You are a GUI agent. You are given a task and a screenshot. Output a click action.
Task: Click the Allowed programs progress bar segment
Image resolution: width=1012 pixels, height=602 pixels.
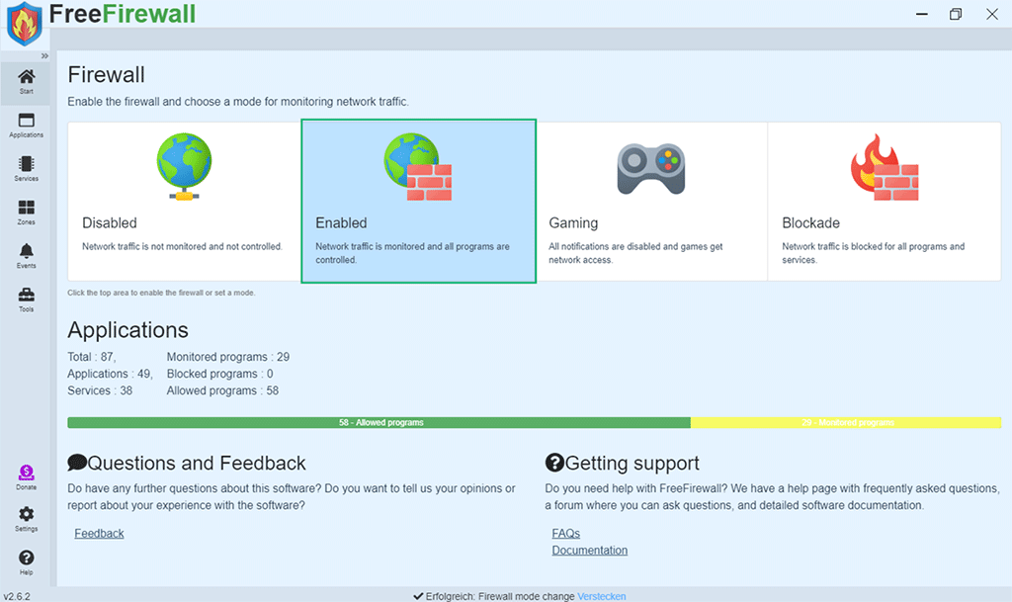coord(379,422)
